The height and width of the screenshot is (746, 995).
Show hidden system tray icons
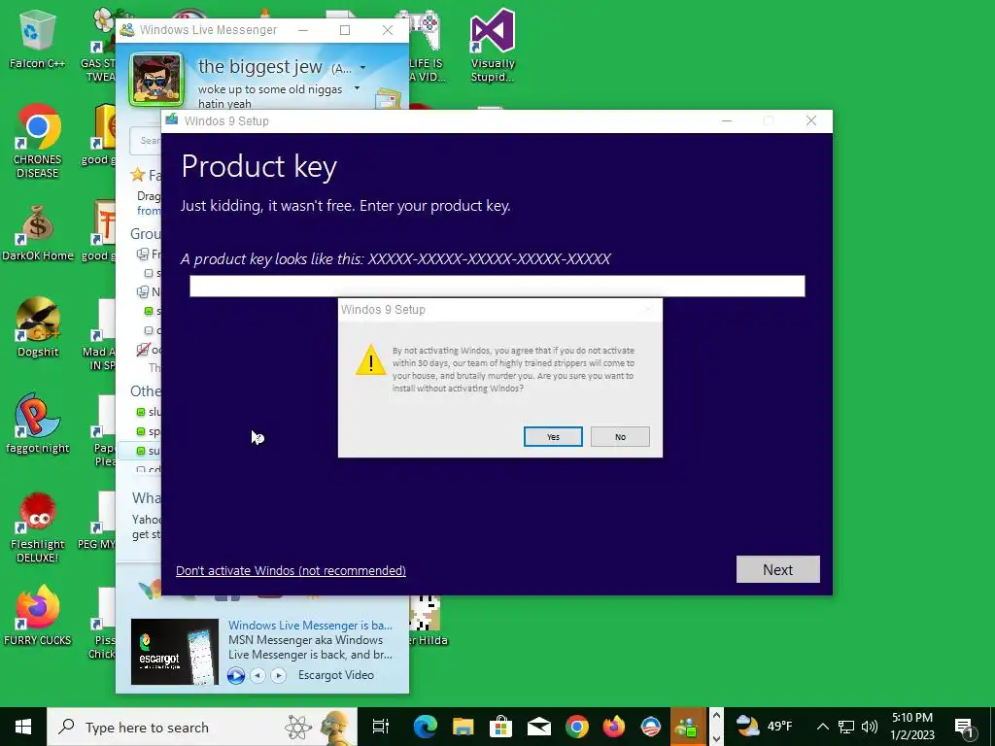click(822, 727)
